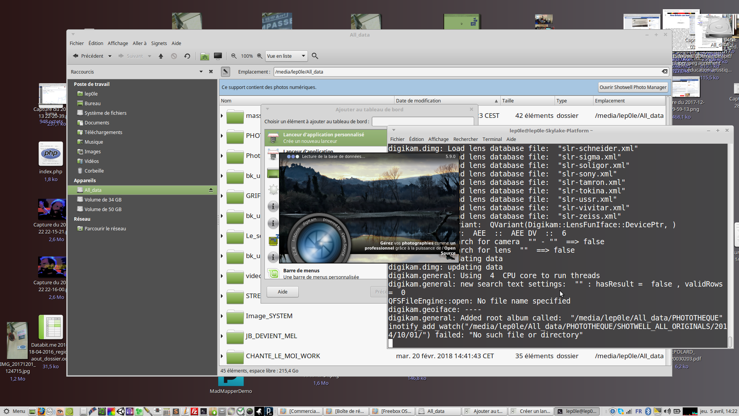
Task: Open the Mint Menu on taskbar
Action: pyautogui.click(x=15, y=411)
